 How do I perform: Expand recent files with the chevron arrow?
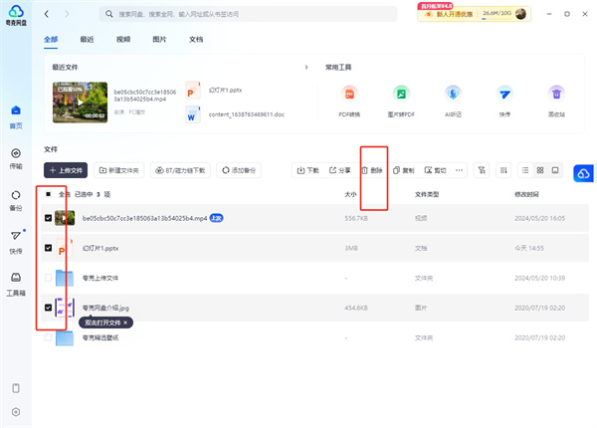306,68
